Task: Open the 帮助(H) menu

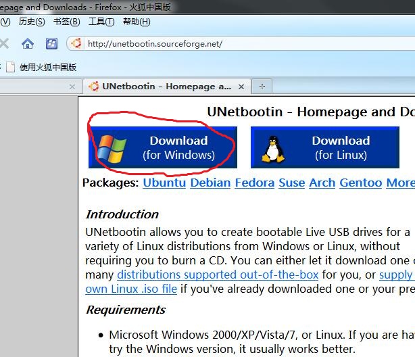Action: tap(137, 22)
